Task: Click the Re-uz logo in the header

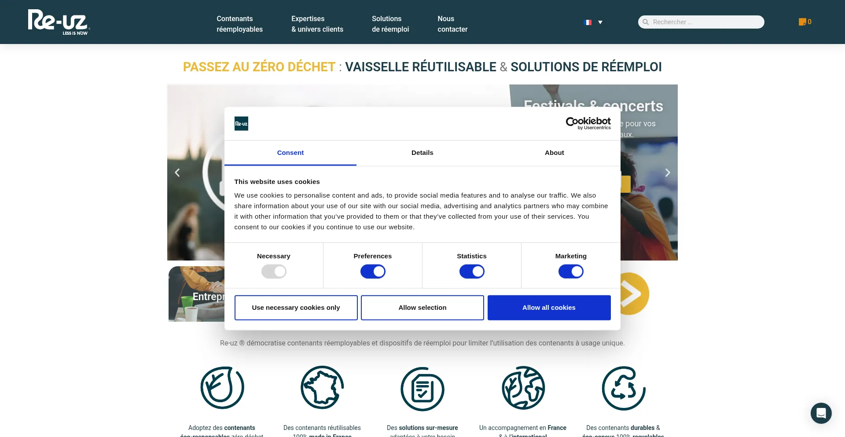Action: click(x=59, y=22)
